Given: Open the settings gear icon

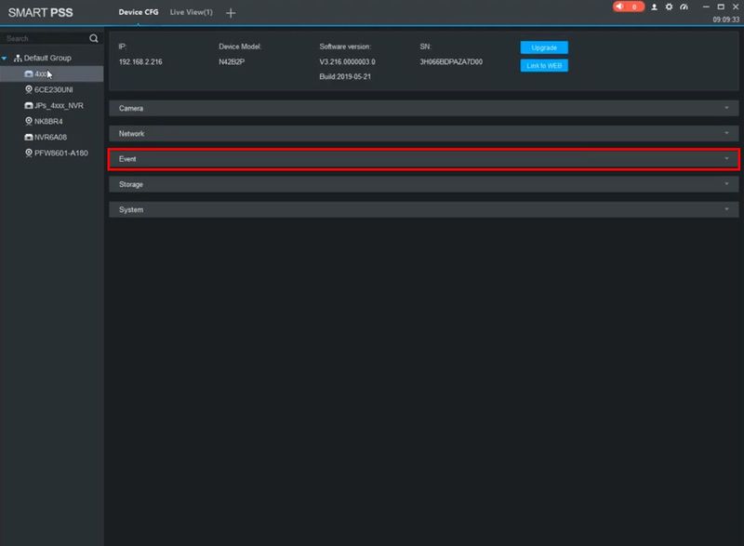Looking at the screenshot, I should (669, 7).
